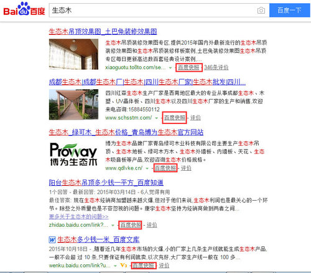This screenshot has height=273, width=311.
Task: Expand dropdown arrow beside www.qdlvke.cn
Action: (147, 168)
